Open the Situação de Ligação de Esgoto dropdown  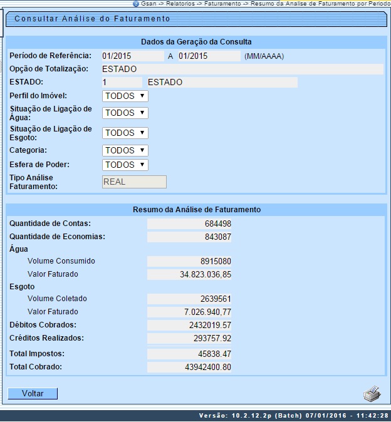[125, 133]
